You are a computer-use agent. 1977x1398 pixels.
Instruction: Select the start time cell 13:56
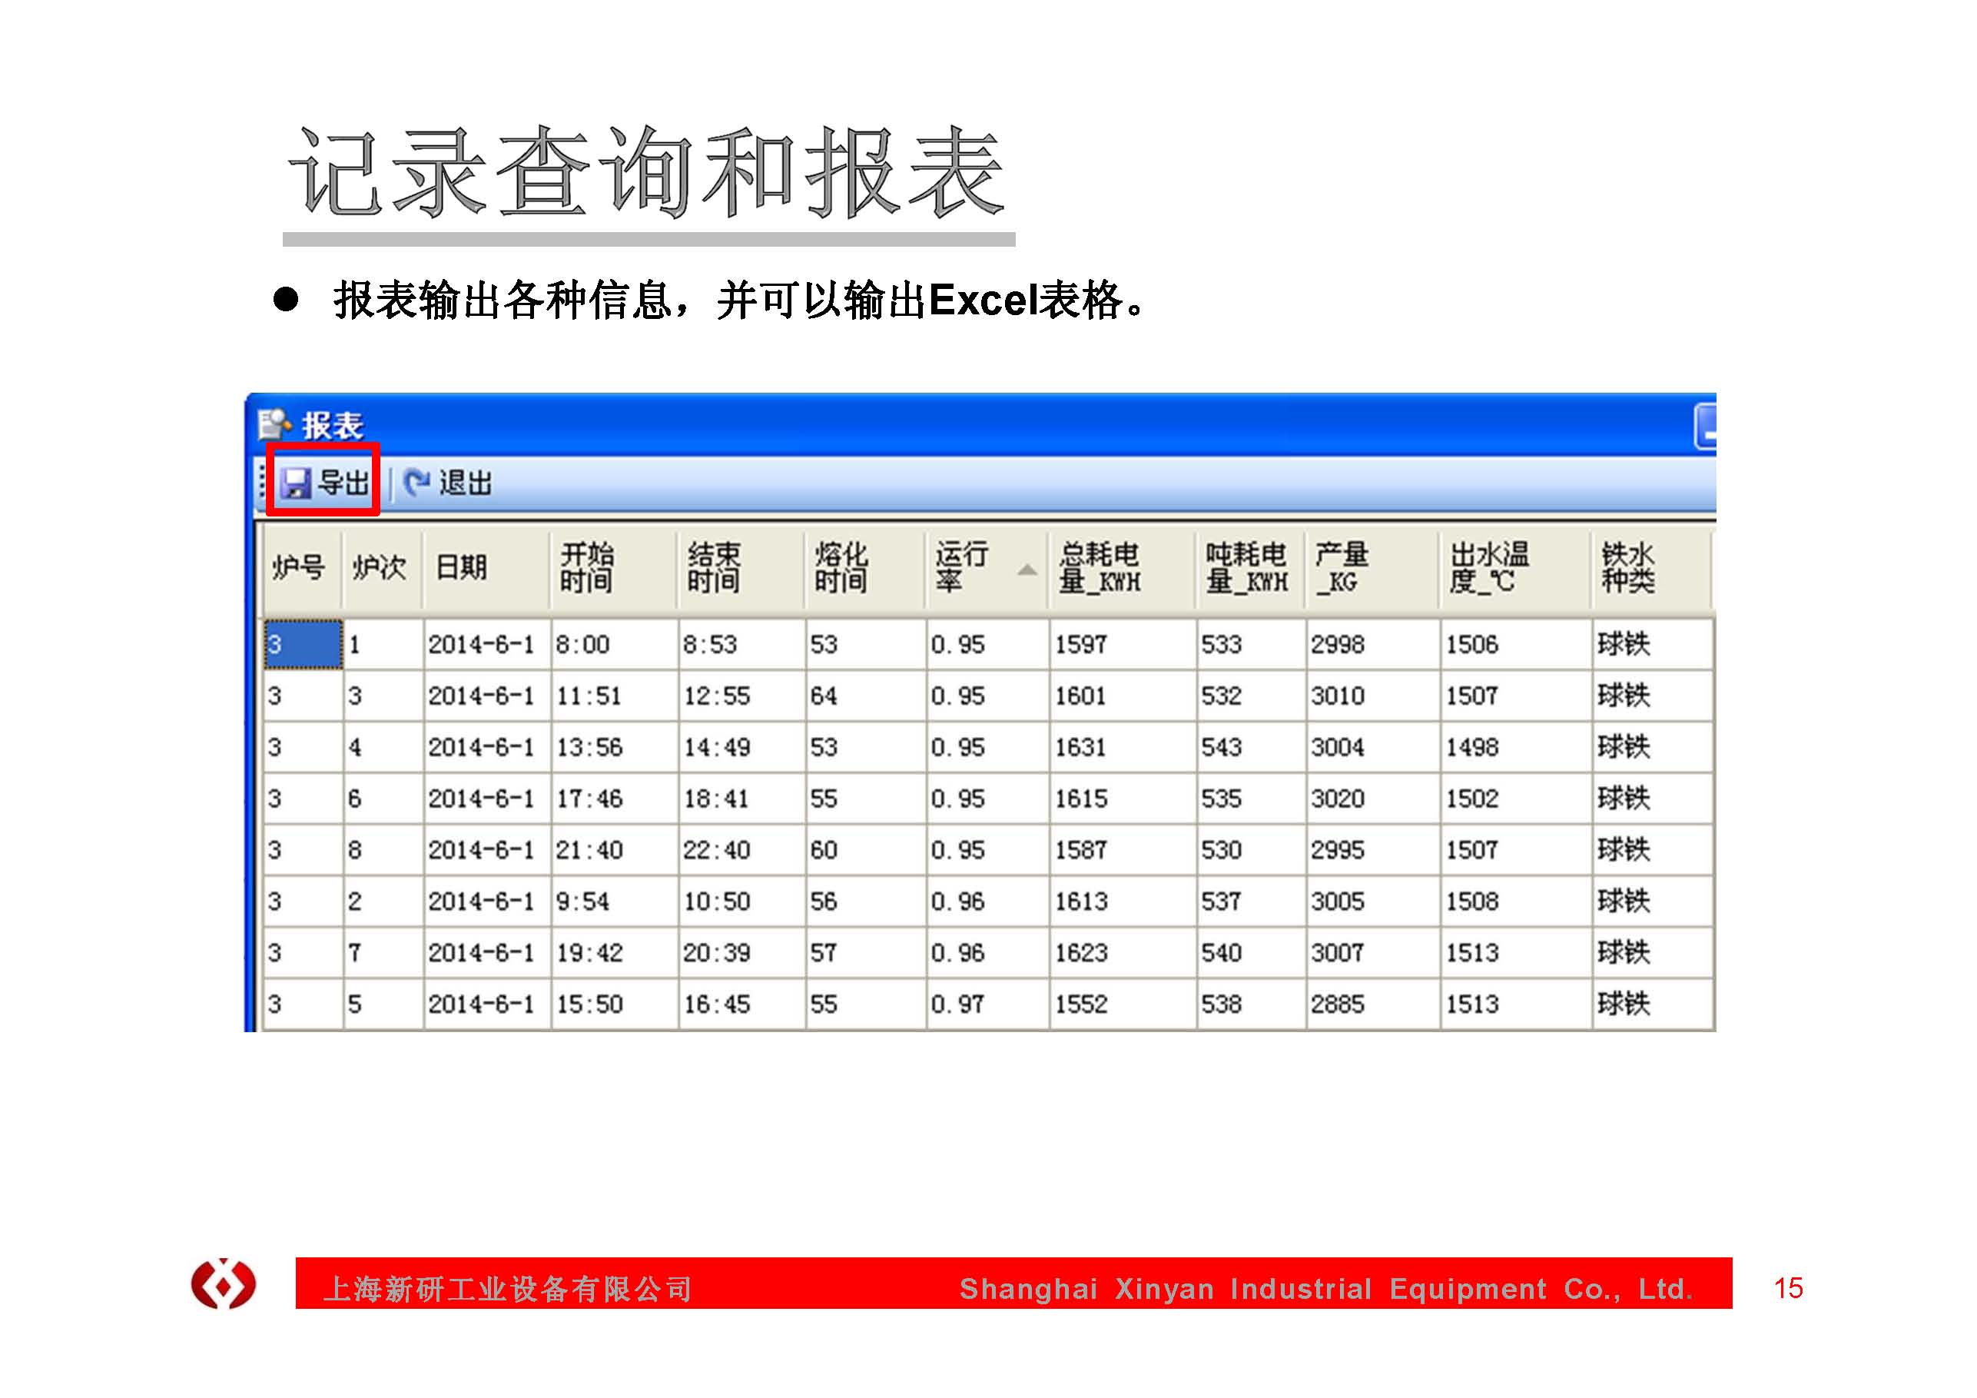[615, 747]
